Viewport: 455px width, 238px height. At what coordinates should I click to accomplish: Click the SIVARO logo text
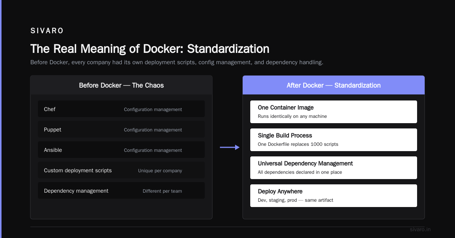[x=47, y=31]
